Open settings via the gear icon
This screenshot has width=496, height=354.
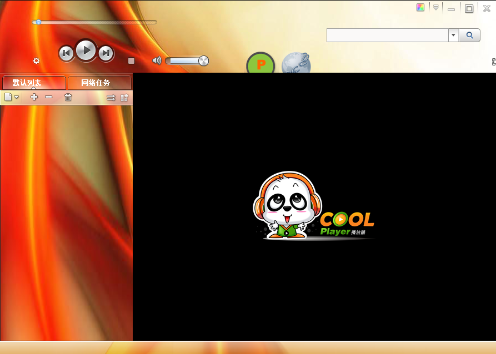[37, 60]
